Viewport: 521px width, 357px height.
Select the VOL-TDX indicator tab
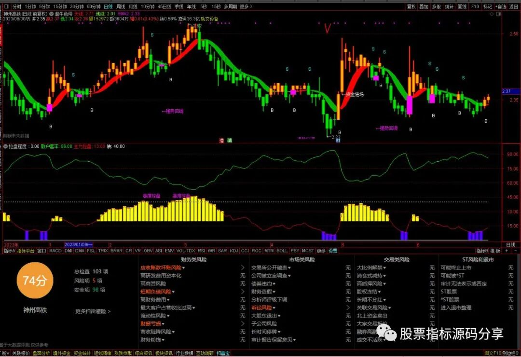click(185, 251)
